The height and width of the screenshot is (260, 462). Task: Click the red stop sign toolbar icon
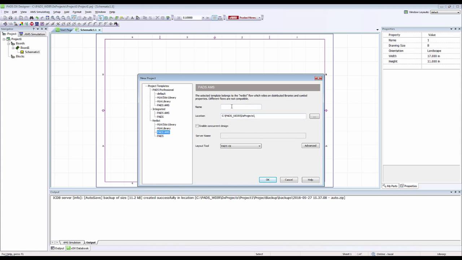32,24
